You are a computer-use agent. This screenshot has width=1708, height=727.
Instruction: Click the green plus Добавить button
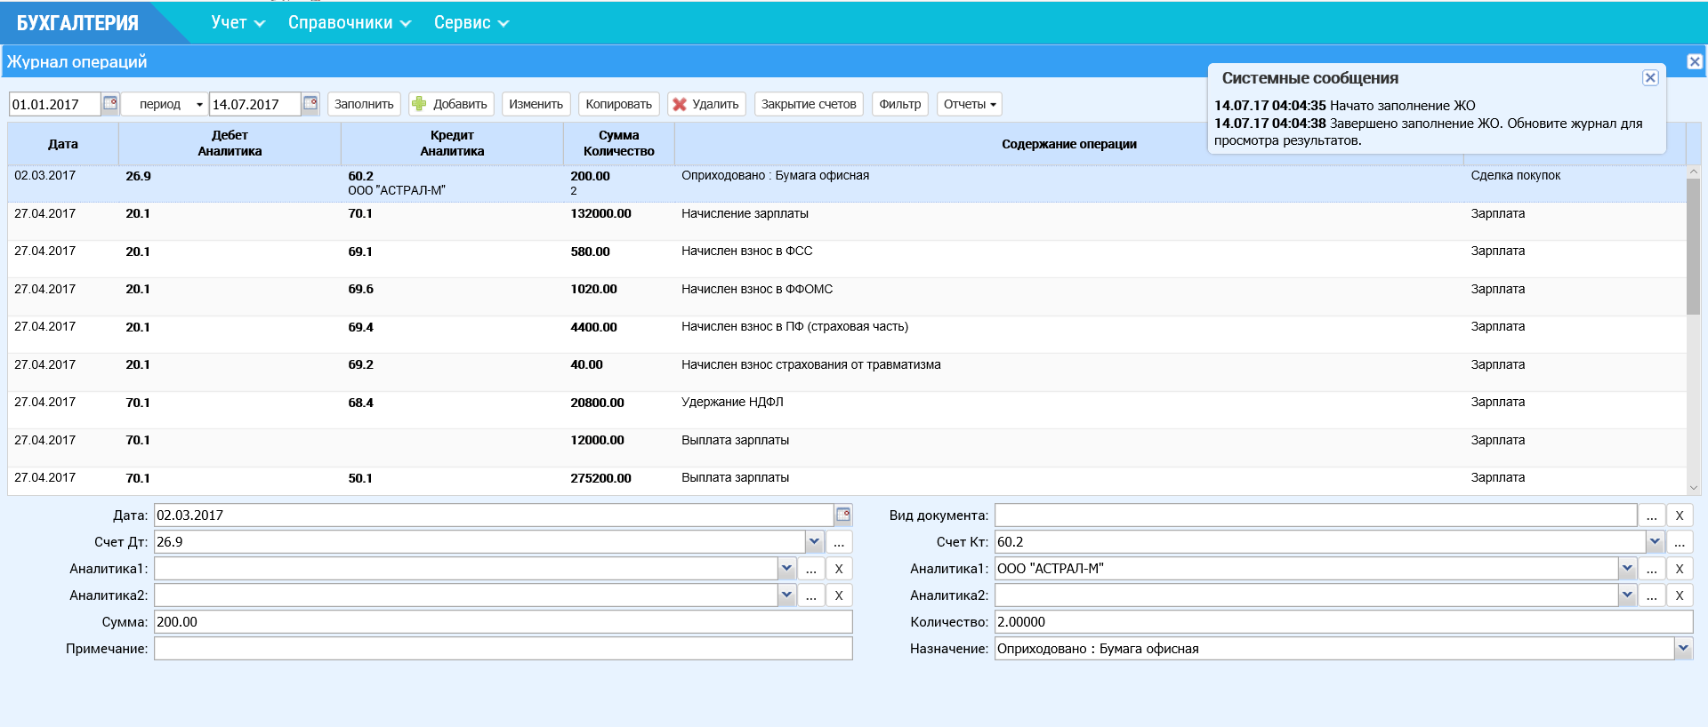pos(450,104)
